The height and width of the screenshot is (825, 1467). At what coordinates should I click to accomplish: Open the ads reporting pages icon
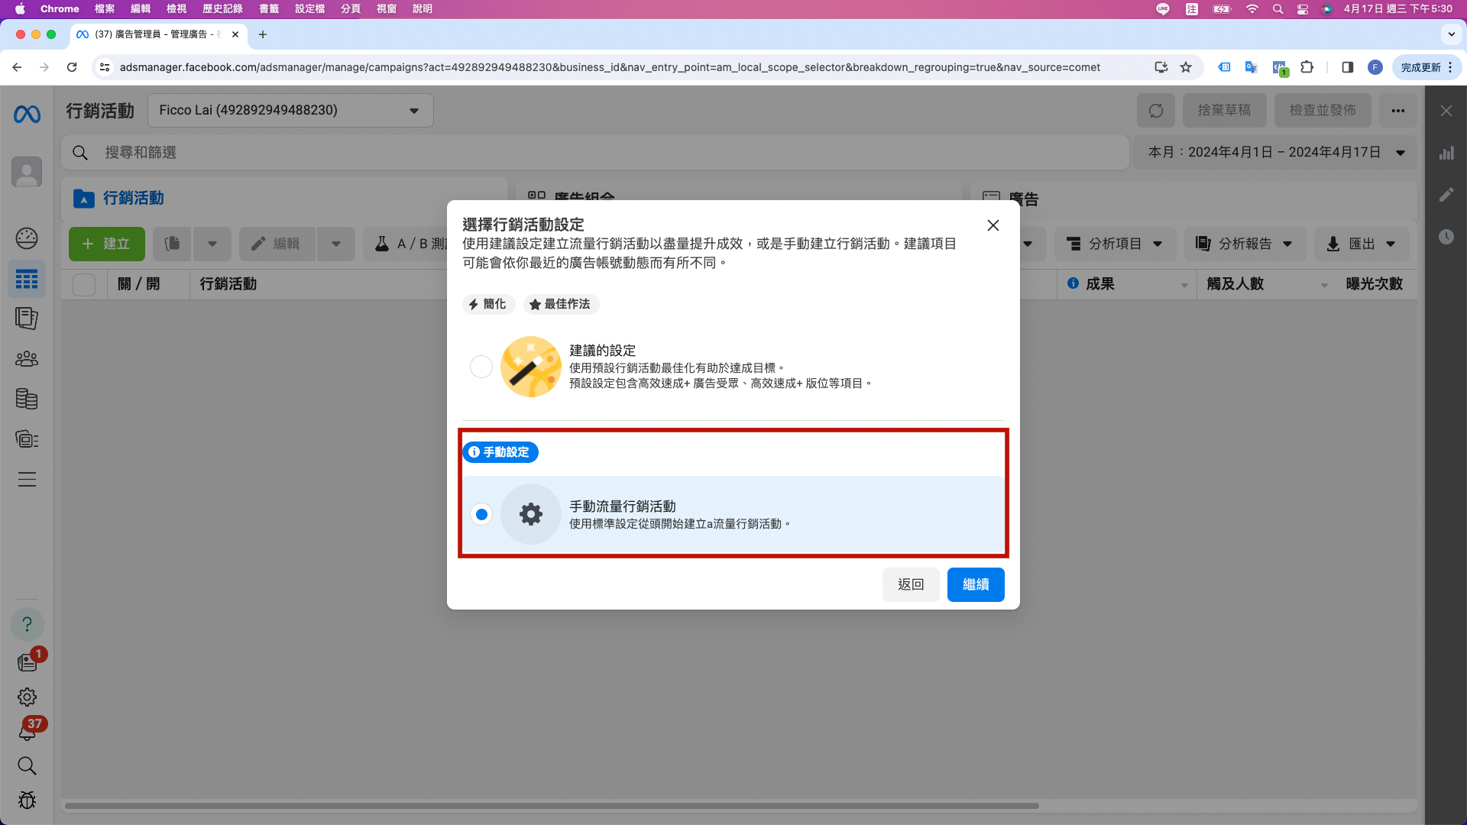[x=27, y=319]
